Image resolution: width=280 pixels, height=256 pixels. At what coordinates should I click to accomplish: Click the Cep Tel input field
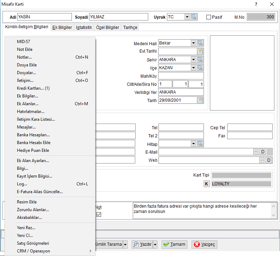[250, 127]
